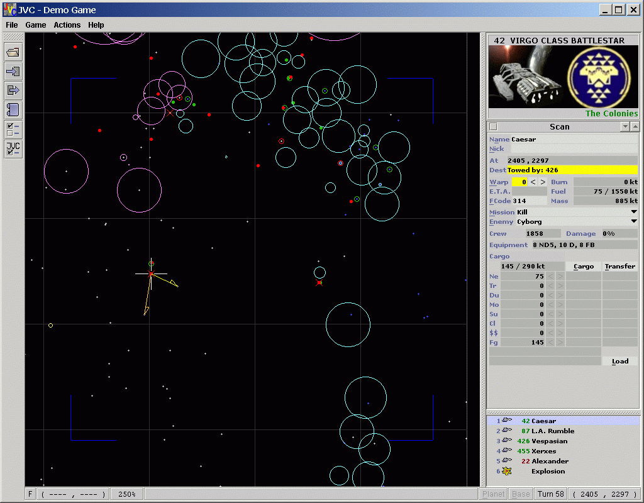Toggle the checkbox left of the Scan header
Image resolution: width=644 pixels, height=503 pixels.
coord(494,127)
